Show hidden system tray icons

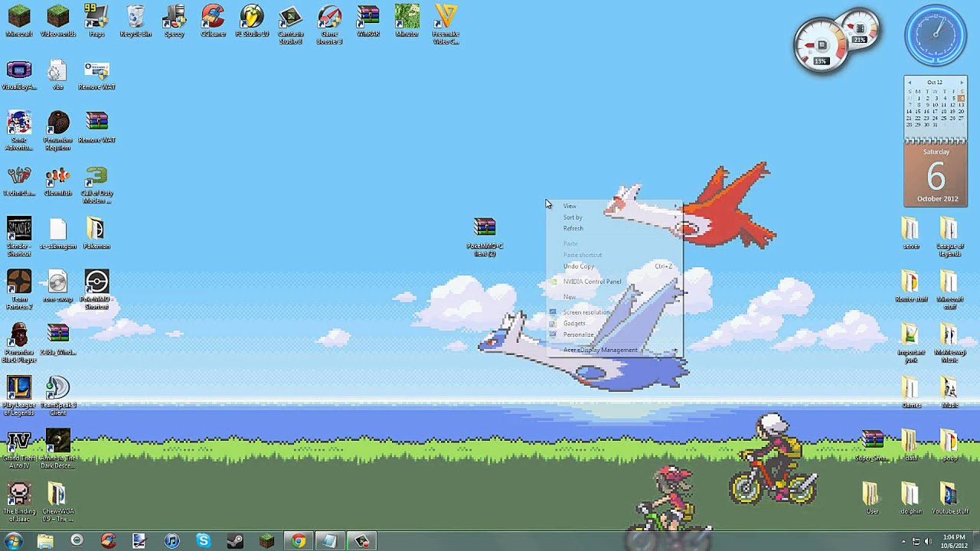[904, 541]
